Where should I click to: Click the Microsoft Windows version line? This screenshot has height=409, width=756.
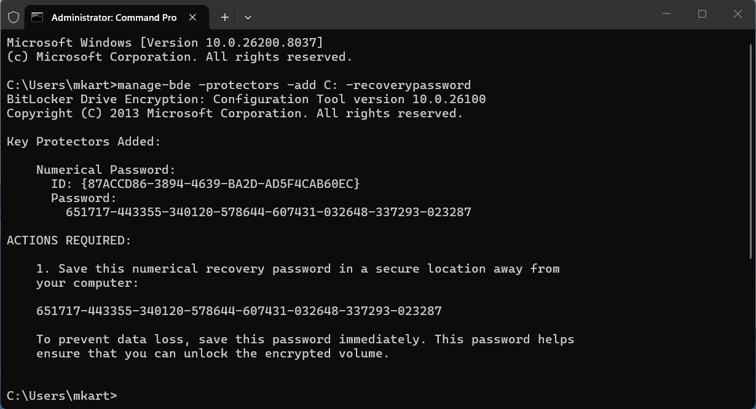pos(165,42)
